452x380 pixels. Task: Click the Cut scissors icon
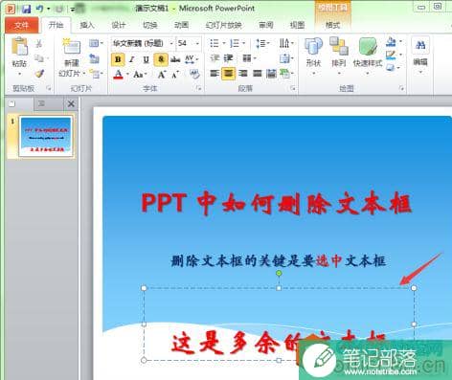[x=39, y=43]
